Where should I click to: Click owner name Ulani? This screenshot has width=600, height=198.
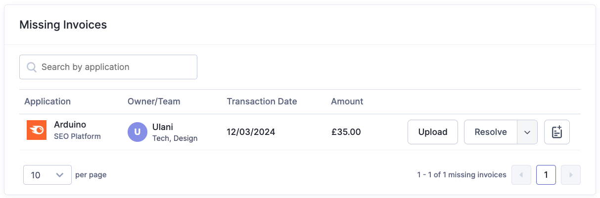coord(163,127)
